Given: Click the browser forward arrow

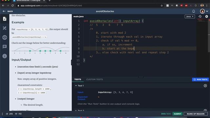Looking at the screenshot, I should click(x=8, y=6).
